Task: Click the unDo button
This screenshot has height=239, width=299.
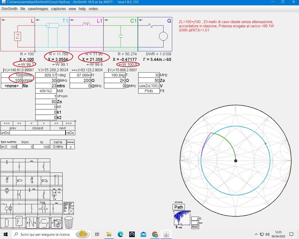Action: coord(5,133)
